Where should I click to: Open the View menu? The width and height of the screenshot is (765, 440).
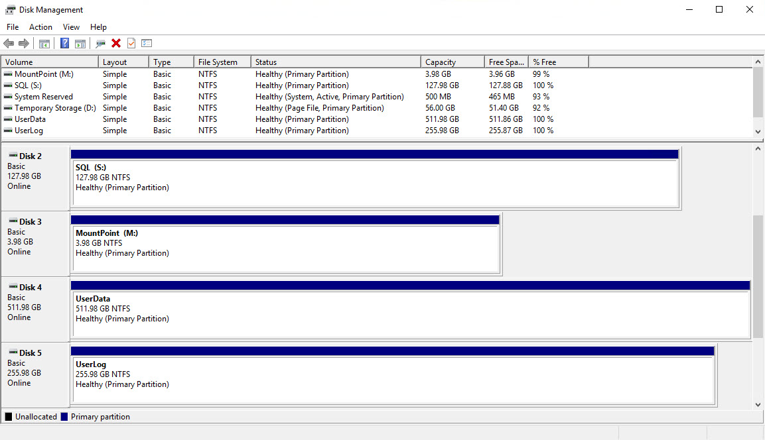[x=71, y=27]
